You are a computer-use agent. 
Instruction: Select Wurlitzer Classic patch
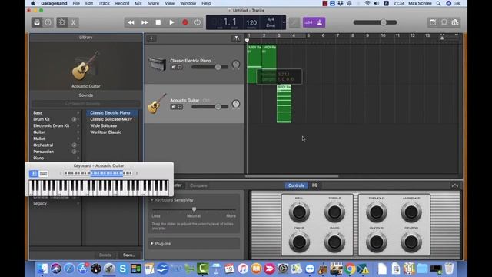106,132
